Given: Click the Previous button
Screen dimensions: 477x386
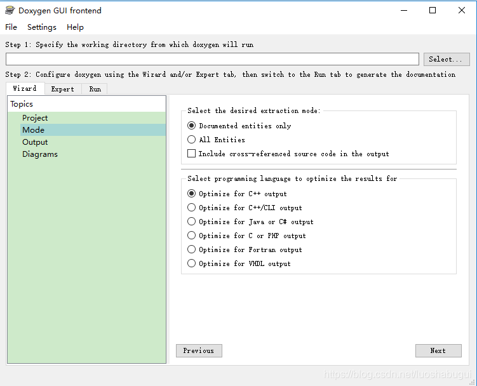Looking at the screenshot, I should point(199,350).
